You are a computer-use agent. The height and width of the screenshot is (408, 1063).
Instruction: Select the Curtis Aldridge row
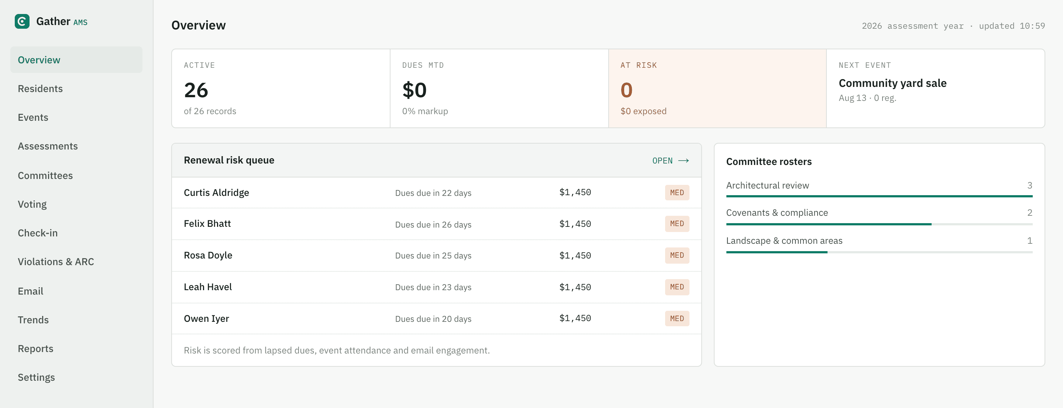[437, 193]
